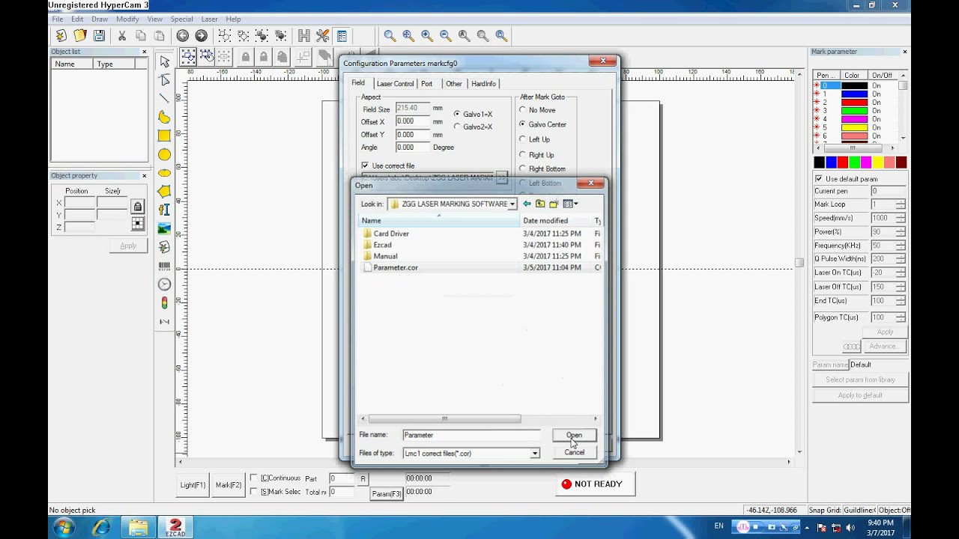
Task: Select the Line drawing tool
Action: [164, 99]
